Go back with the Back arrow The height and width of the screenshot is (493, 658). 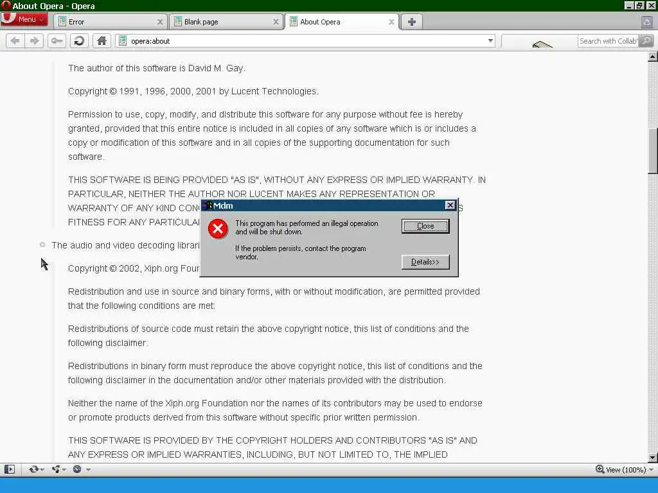[15, 40]
